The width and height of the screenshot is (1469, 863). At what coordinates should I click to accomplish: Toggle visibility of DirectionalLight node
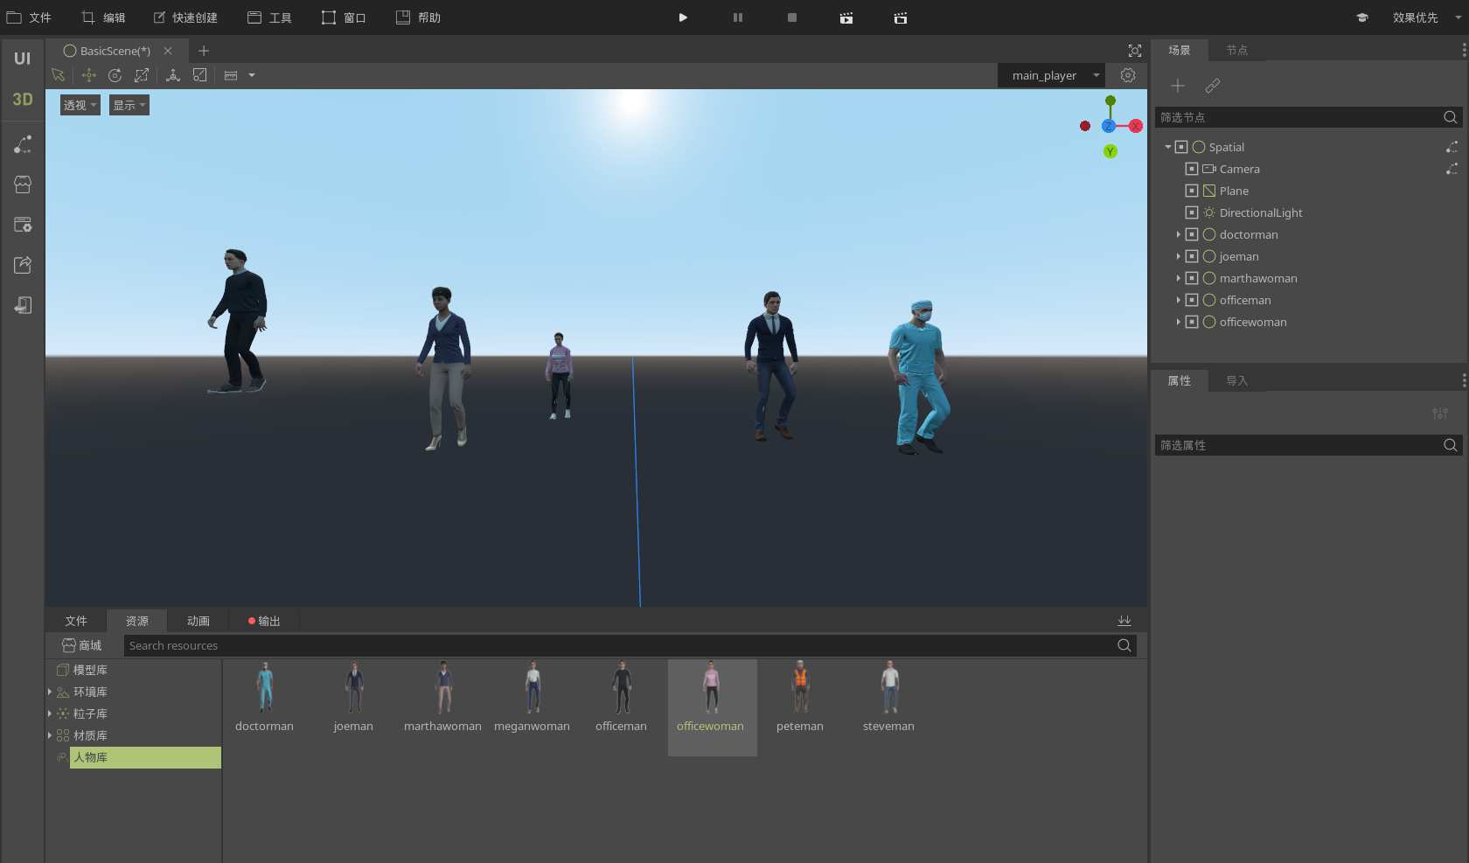click(x=1192, y=212)
